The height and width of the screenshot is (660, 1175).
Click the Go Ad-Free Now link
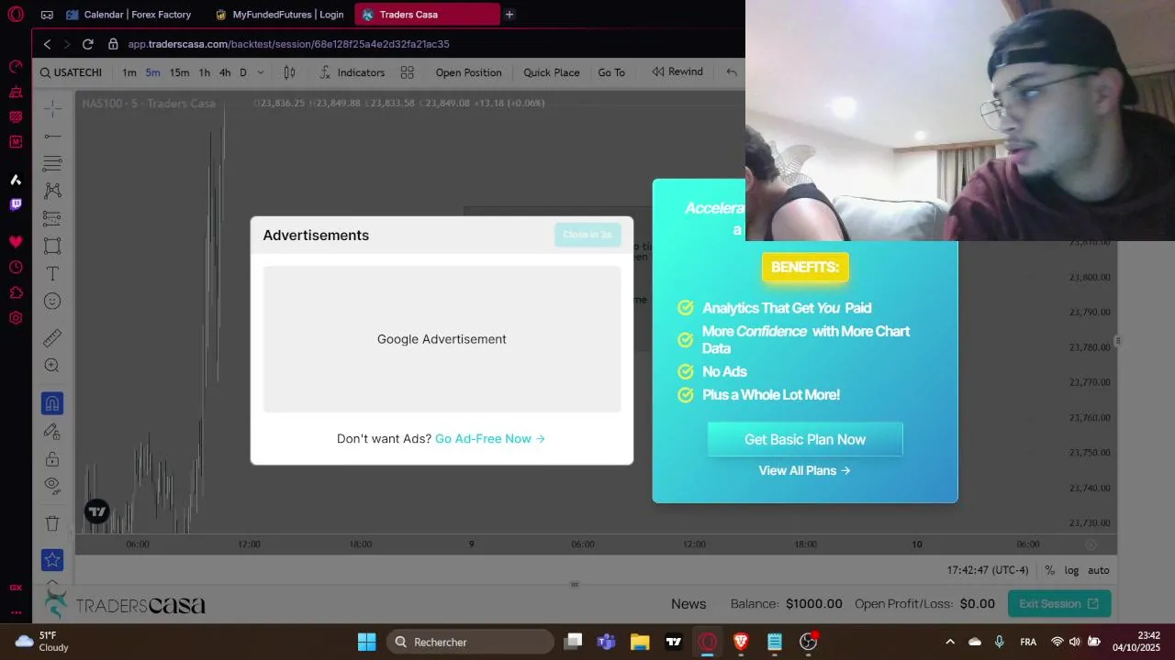coord(490,438)
